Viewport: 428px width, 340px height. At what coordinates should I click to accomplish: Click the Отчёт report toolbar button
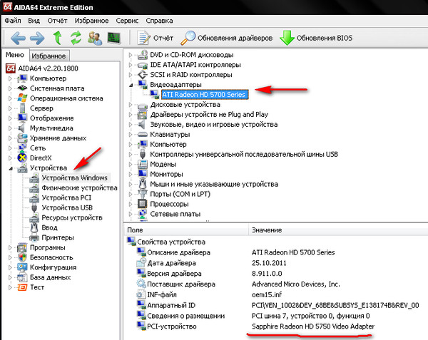(155, 38)
